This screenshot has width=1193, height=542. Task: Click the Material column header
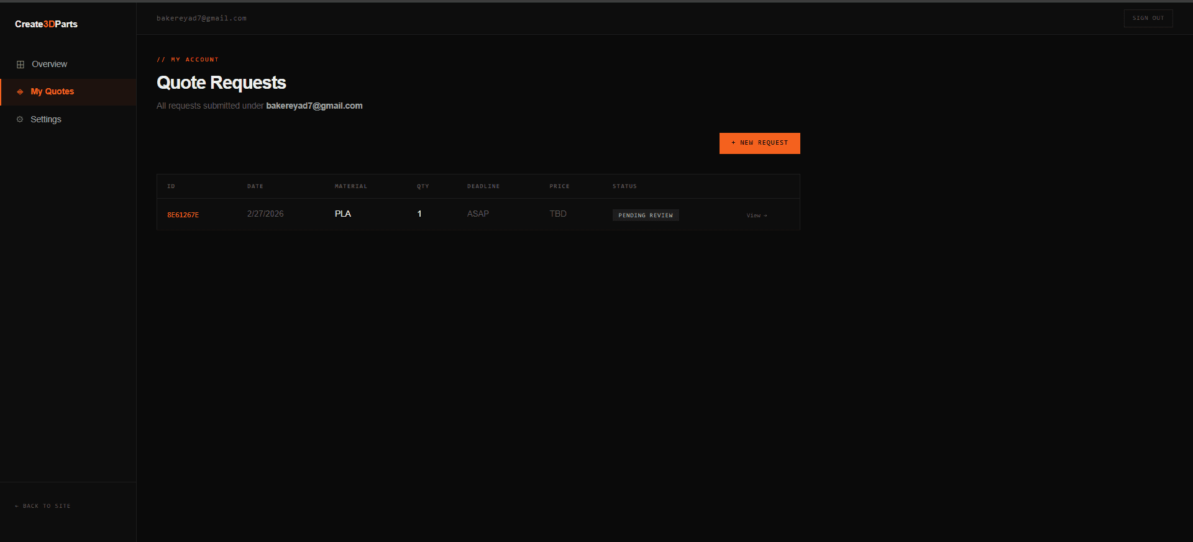click(x=351, y=186)
